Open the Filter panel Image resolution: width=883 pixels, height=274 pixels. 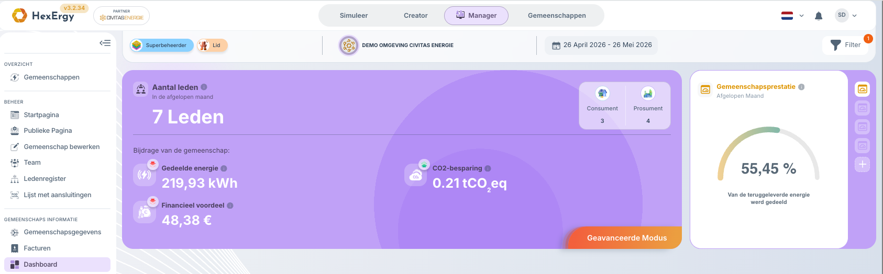point(845,45)
